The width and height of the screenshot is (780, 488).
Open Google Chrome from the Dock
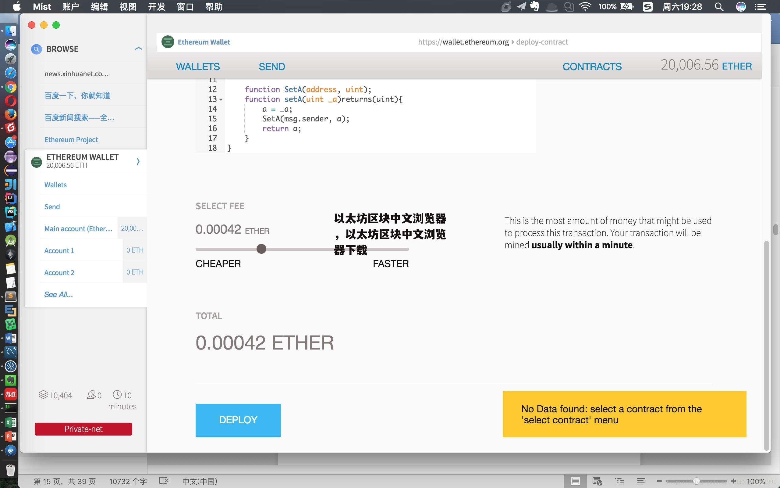coord(11,87)
